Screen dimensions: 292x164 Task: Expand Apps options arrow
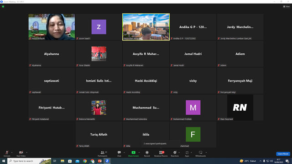[191, 153]
